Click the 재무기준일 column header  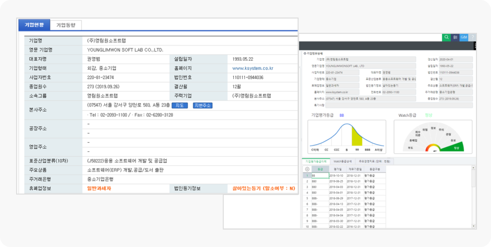pos(355,169)
